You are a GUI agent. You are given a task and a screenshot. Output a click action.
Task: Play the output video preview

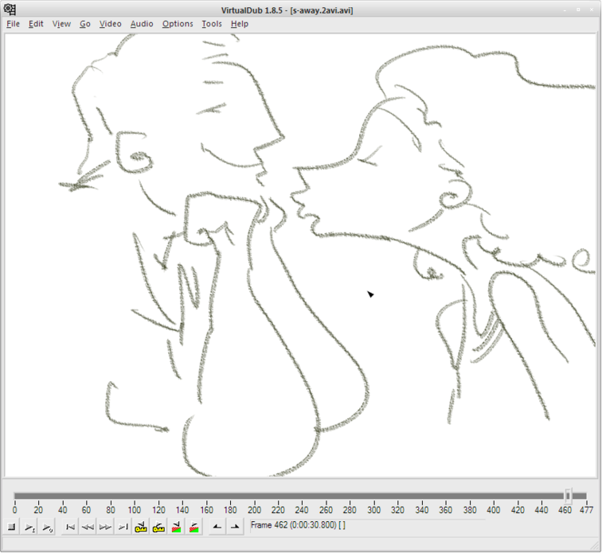pos(47,528)
